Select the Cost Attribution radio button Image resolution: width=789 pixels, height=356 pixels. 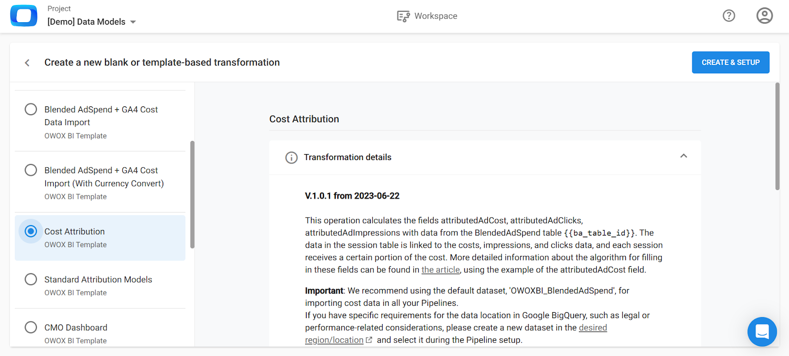[30, 231]
